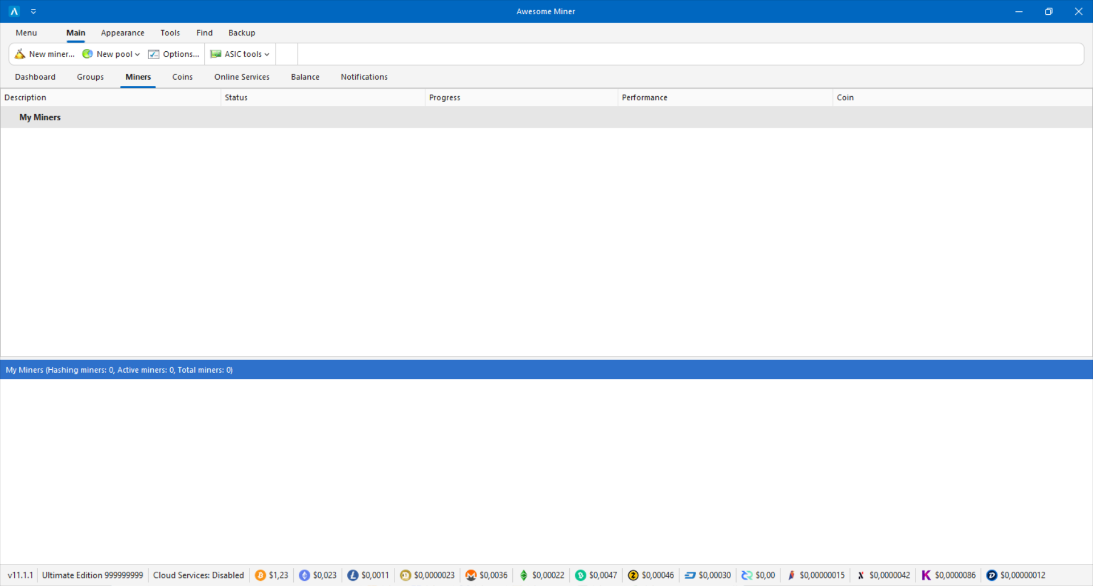Image resolution: width=1093 pixels, height=586 pixels.
Task: Click the New pool globe icon
Action: [x=88, y=54]
